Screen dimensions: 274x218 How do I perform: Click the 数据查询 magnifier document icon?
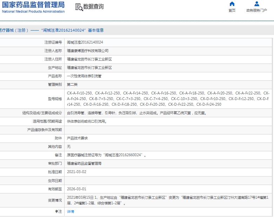(79, 7)
